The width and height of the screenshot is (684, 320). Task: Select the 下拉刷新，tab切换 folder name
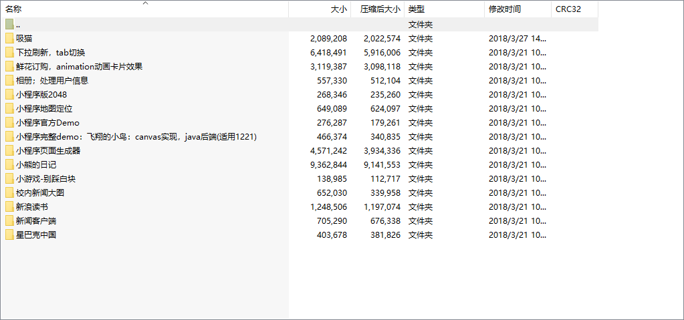(x=51, y=53)
